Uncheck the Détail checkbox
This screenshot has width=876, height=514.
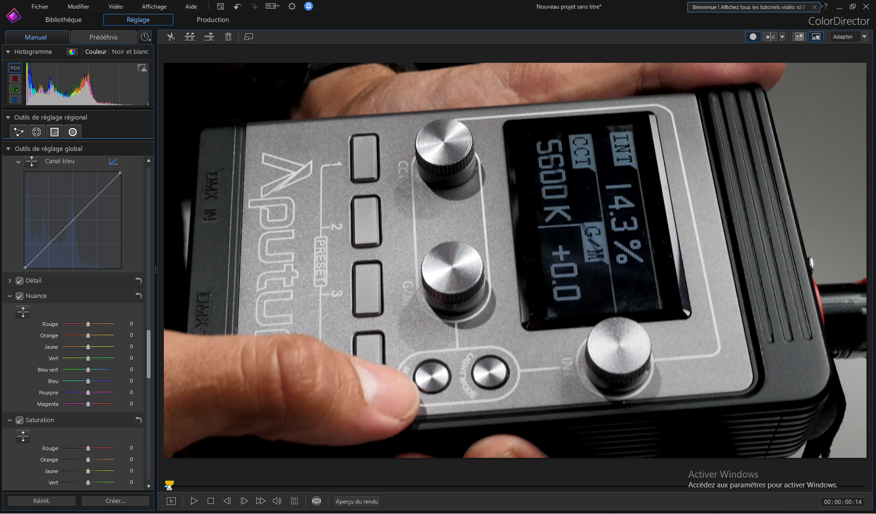[x=20, y=281]
